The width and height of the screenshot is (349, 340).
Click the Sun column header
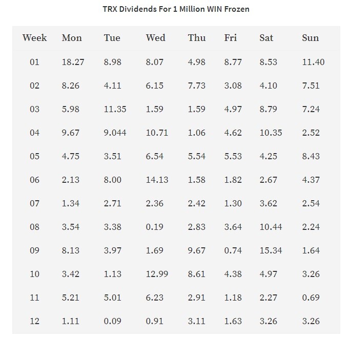pos(310,37)
